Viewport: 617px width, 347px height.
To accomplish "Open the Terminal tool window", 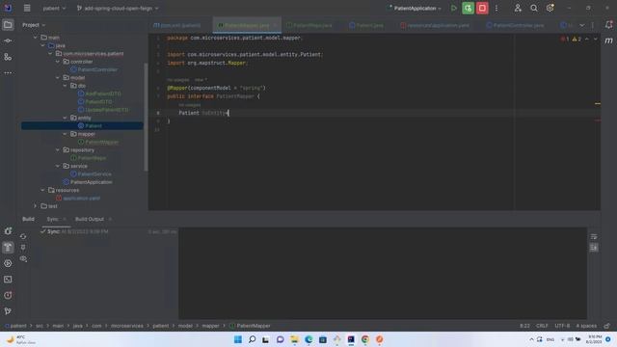I will coord(8,280).
